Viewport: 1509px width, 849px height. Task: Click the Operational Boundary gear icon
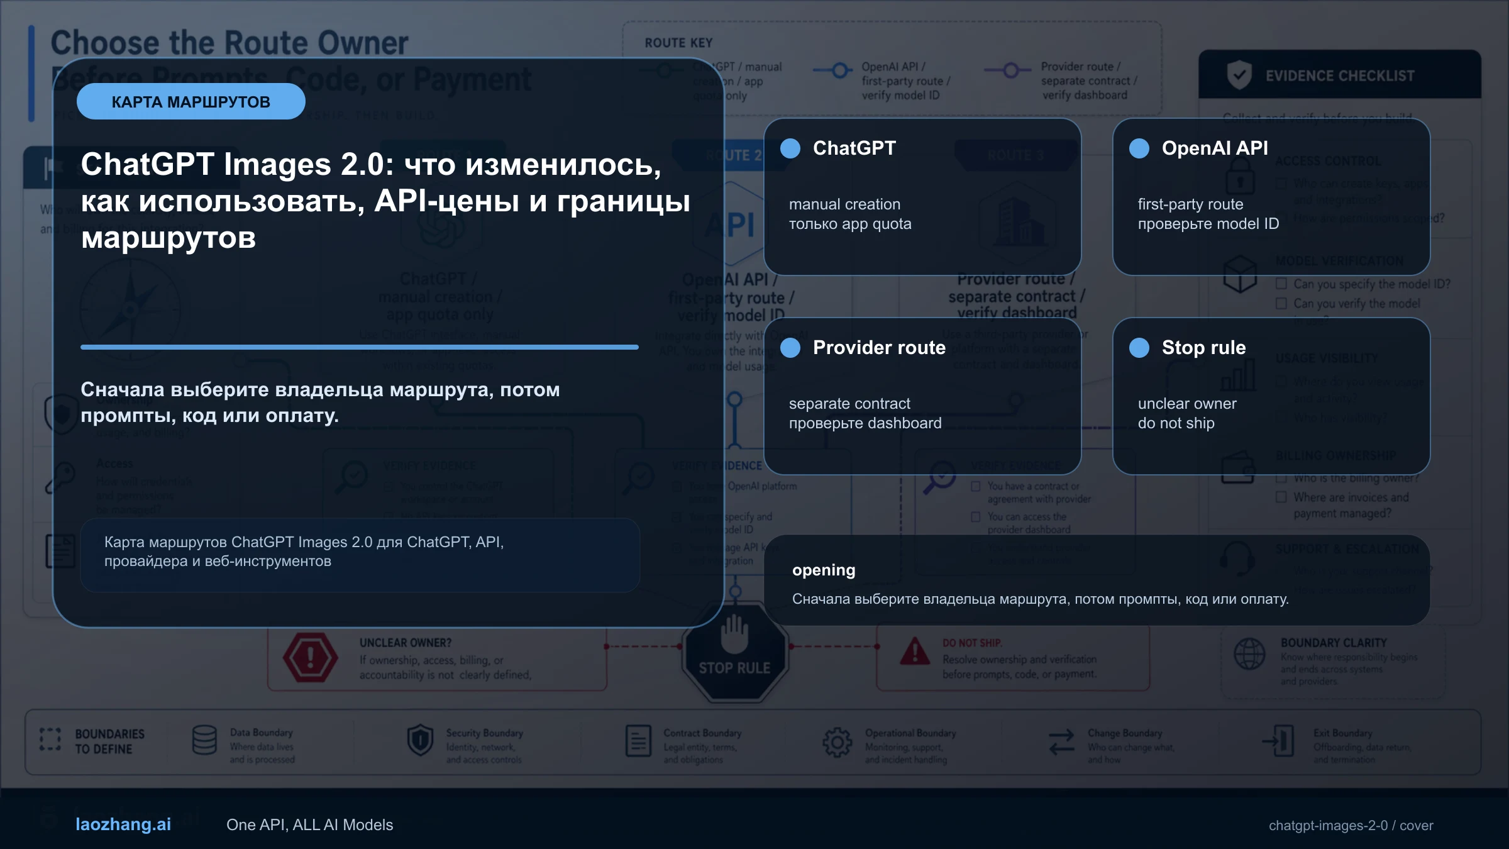[x=837, y=743]
